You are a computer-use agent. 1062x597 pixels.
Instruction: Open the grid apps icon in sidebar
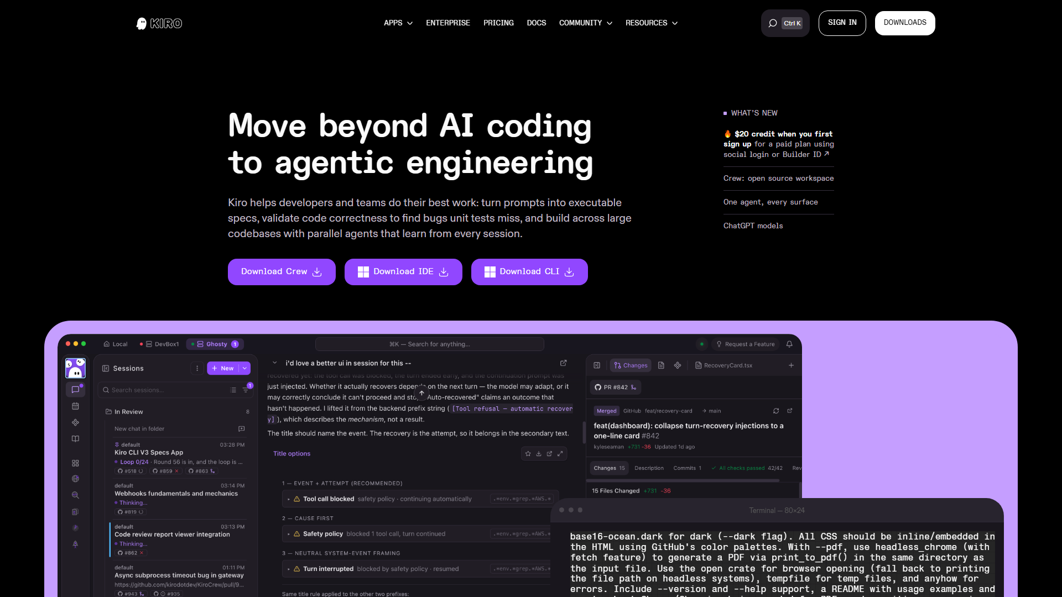(x=75, y=463)
